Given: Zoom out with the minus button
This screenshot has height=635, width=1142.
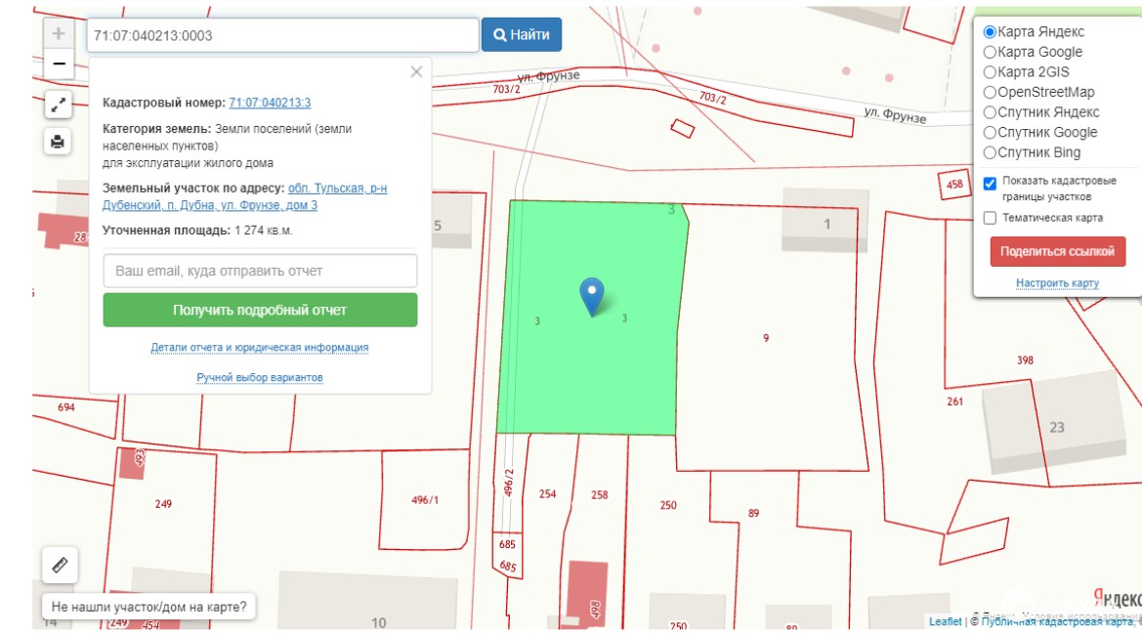Looking at the screenshot, I should pos(59,63).
